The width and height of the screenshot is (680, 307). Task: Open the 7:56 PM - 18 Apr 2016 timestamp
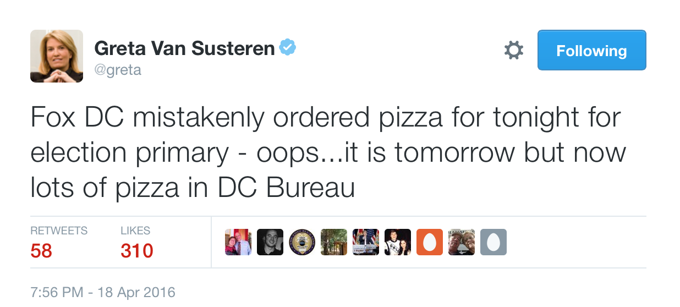[102, 292]
